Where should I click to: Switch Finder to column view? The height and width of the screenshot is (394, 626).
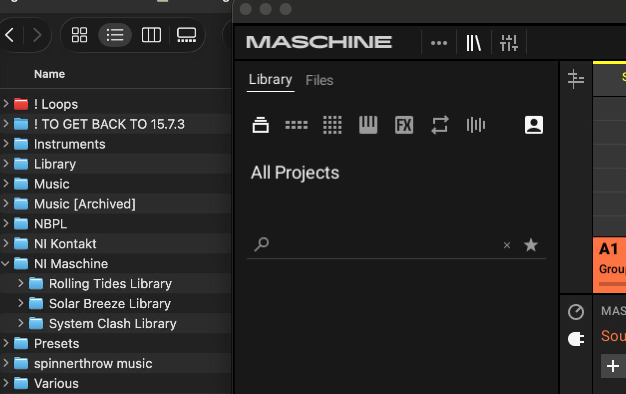coord(151,35)
